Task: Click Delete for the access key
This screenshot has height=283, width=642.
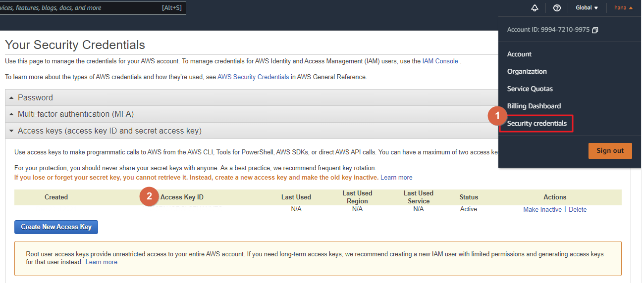Action: tap(578, 209)
